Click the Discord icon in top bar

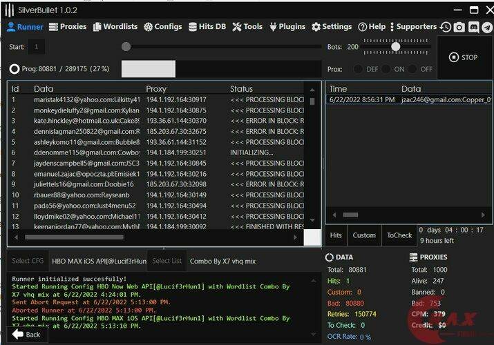point(473,27)
